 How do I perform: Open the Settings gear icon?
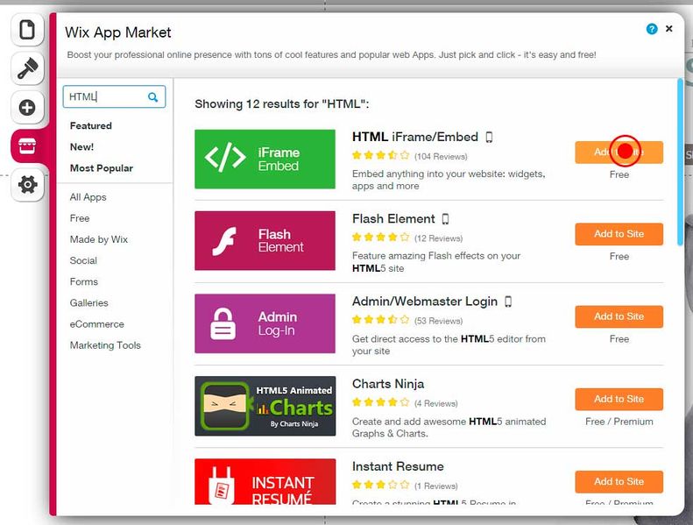[x=27, y=185]
